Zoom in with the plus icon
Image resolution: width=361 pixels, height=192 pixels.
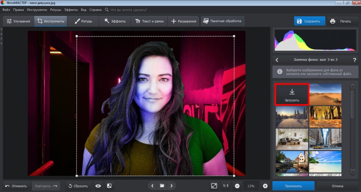265,186
